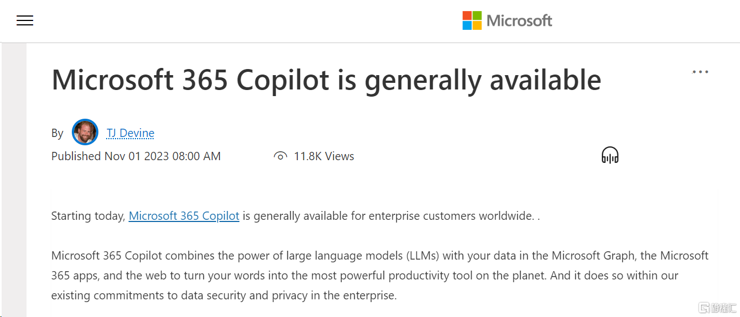Click TJ Devine's profile avatar
The width and height of the screenshot is (740, 317).
pos(85,133)
